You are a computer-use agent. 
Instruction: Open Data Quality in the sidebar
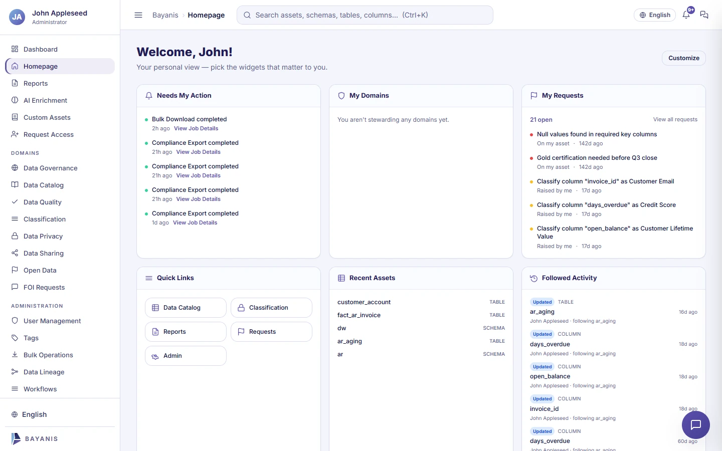[x=60, y=202]
